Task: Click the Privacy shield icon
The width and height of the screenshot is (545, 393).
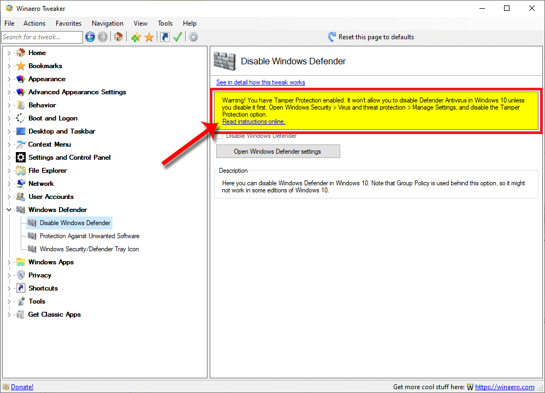Action: (x=21, y=275)
